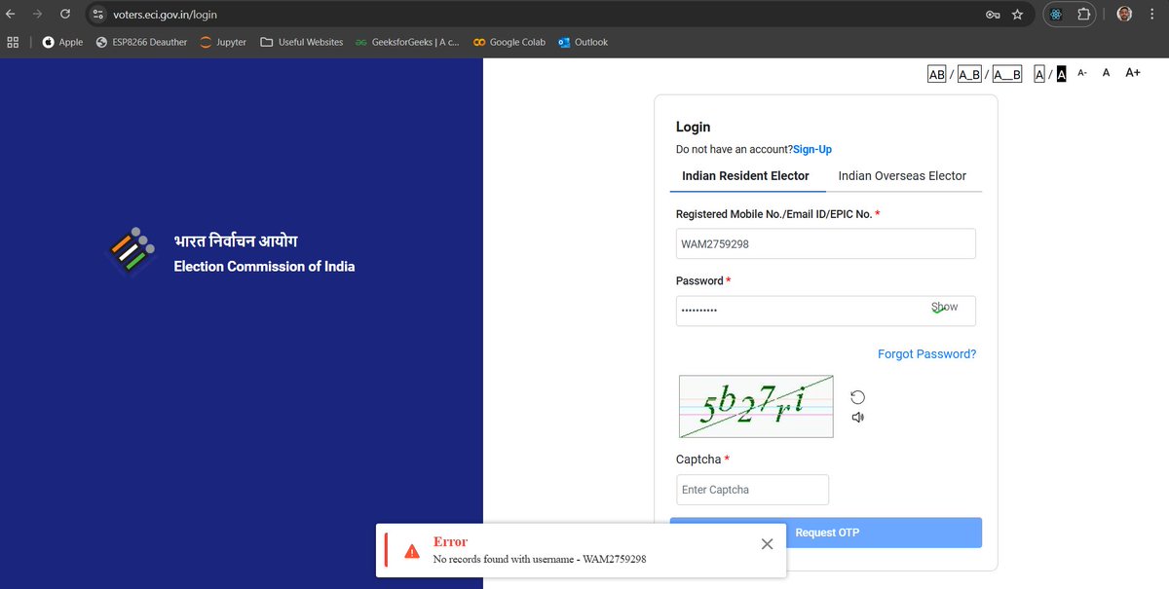Click the browser forward arrow
The height and width of the screenshot is (589, 1169).
point(37,15)
